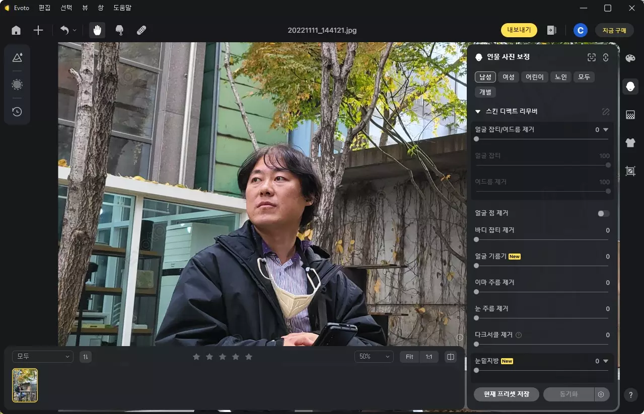
Task: Adjust the 이마 주름 제거 slider
Action: (542, 292)
